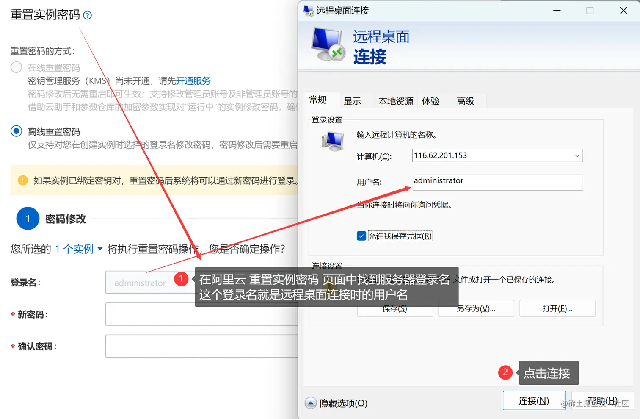Click the help question-mark icon beside 重置实例密码
640x419 pixels.
click(87, 15)
